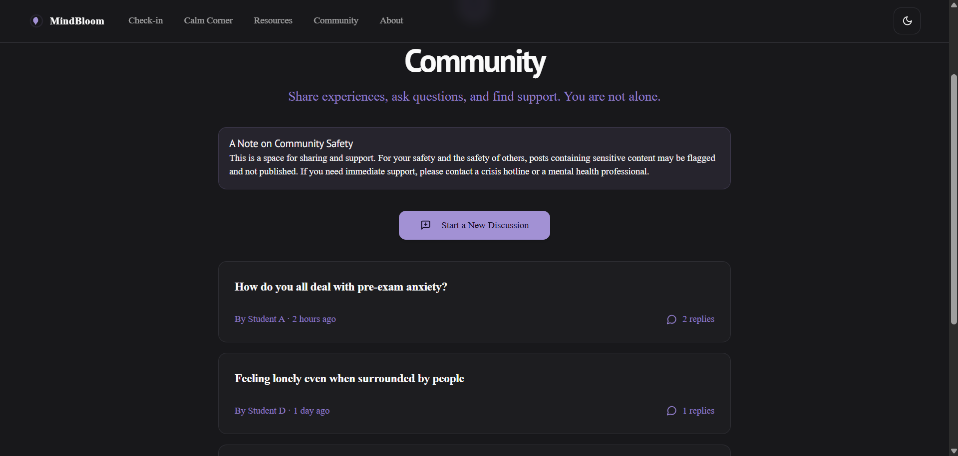The width and height of the screenshot is (958, 456).
Task: Go to Calm Corner
Action: point(208,21)
